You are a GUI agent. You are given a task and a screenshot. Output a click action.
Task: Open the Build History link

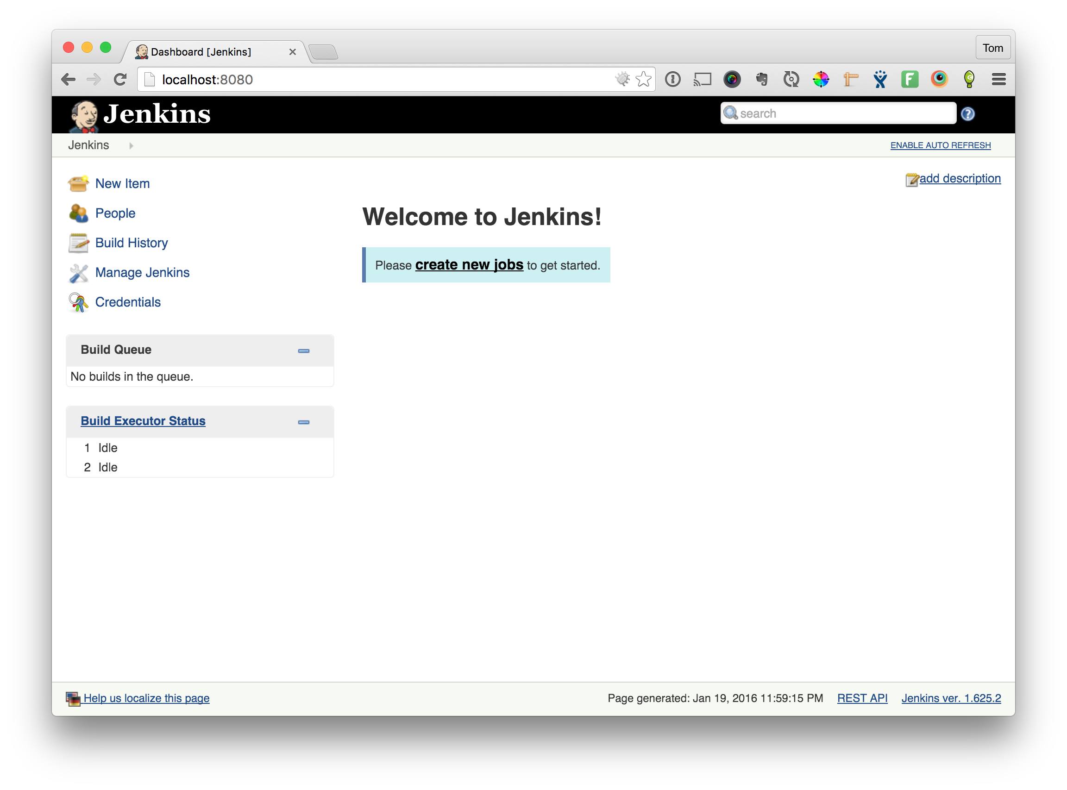tap(132, 243)
